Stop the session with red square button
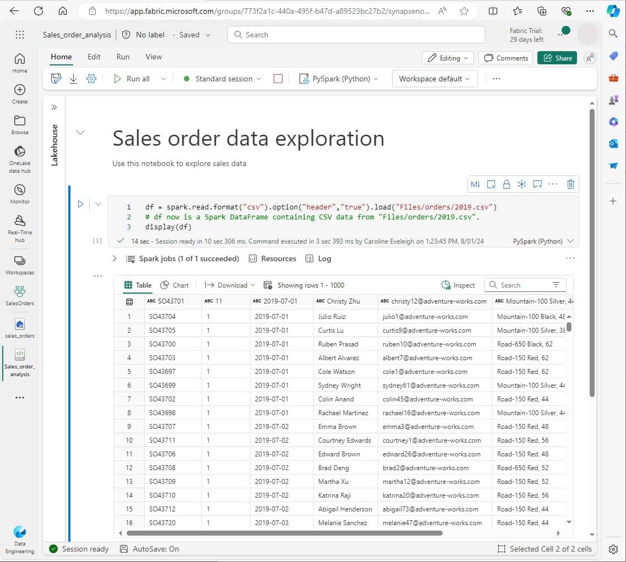 [x=278, y=79]
